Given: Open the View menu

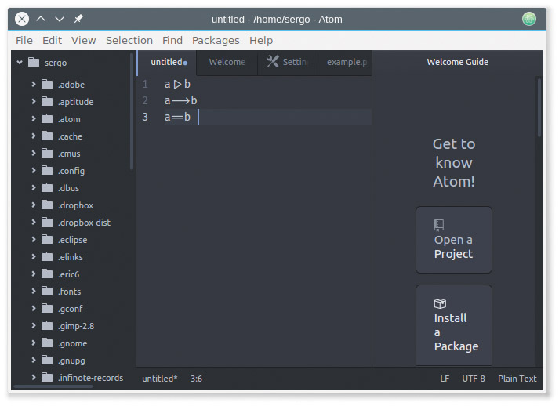Looking at the screenshot, I should (x=83, y=40).
